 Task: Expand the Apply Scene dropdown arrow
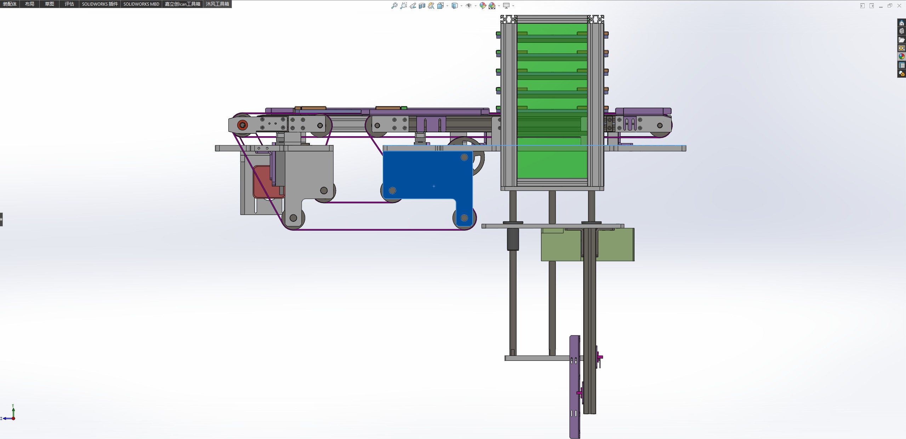[x=499, y=6]
